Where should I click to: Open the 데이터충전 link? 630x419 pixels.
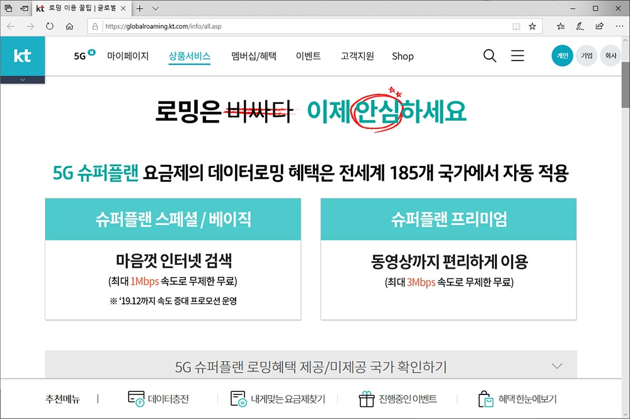pyautogui.click(x=168, y=399)
